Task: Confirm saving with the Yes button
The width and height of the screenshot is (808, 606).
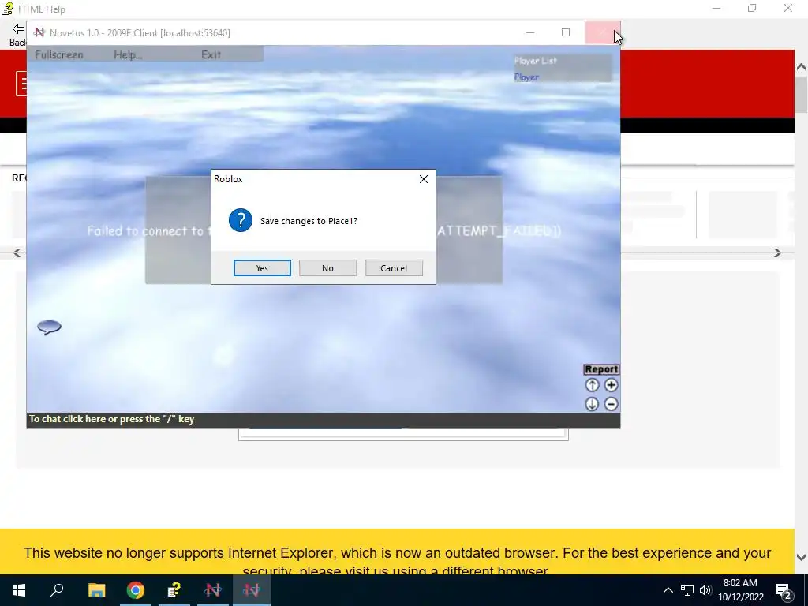Action: pyautogui.click(x=262, y=268)
